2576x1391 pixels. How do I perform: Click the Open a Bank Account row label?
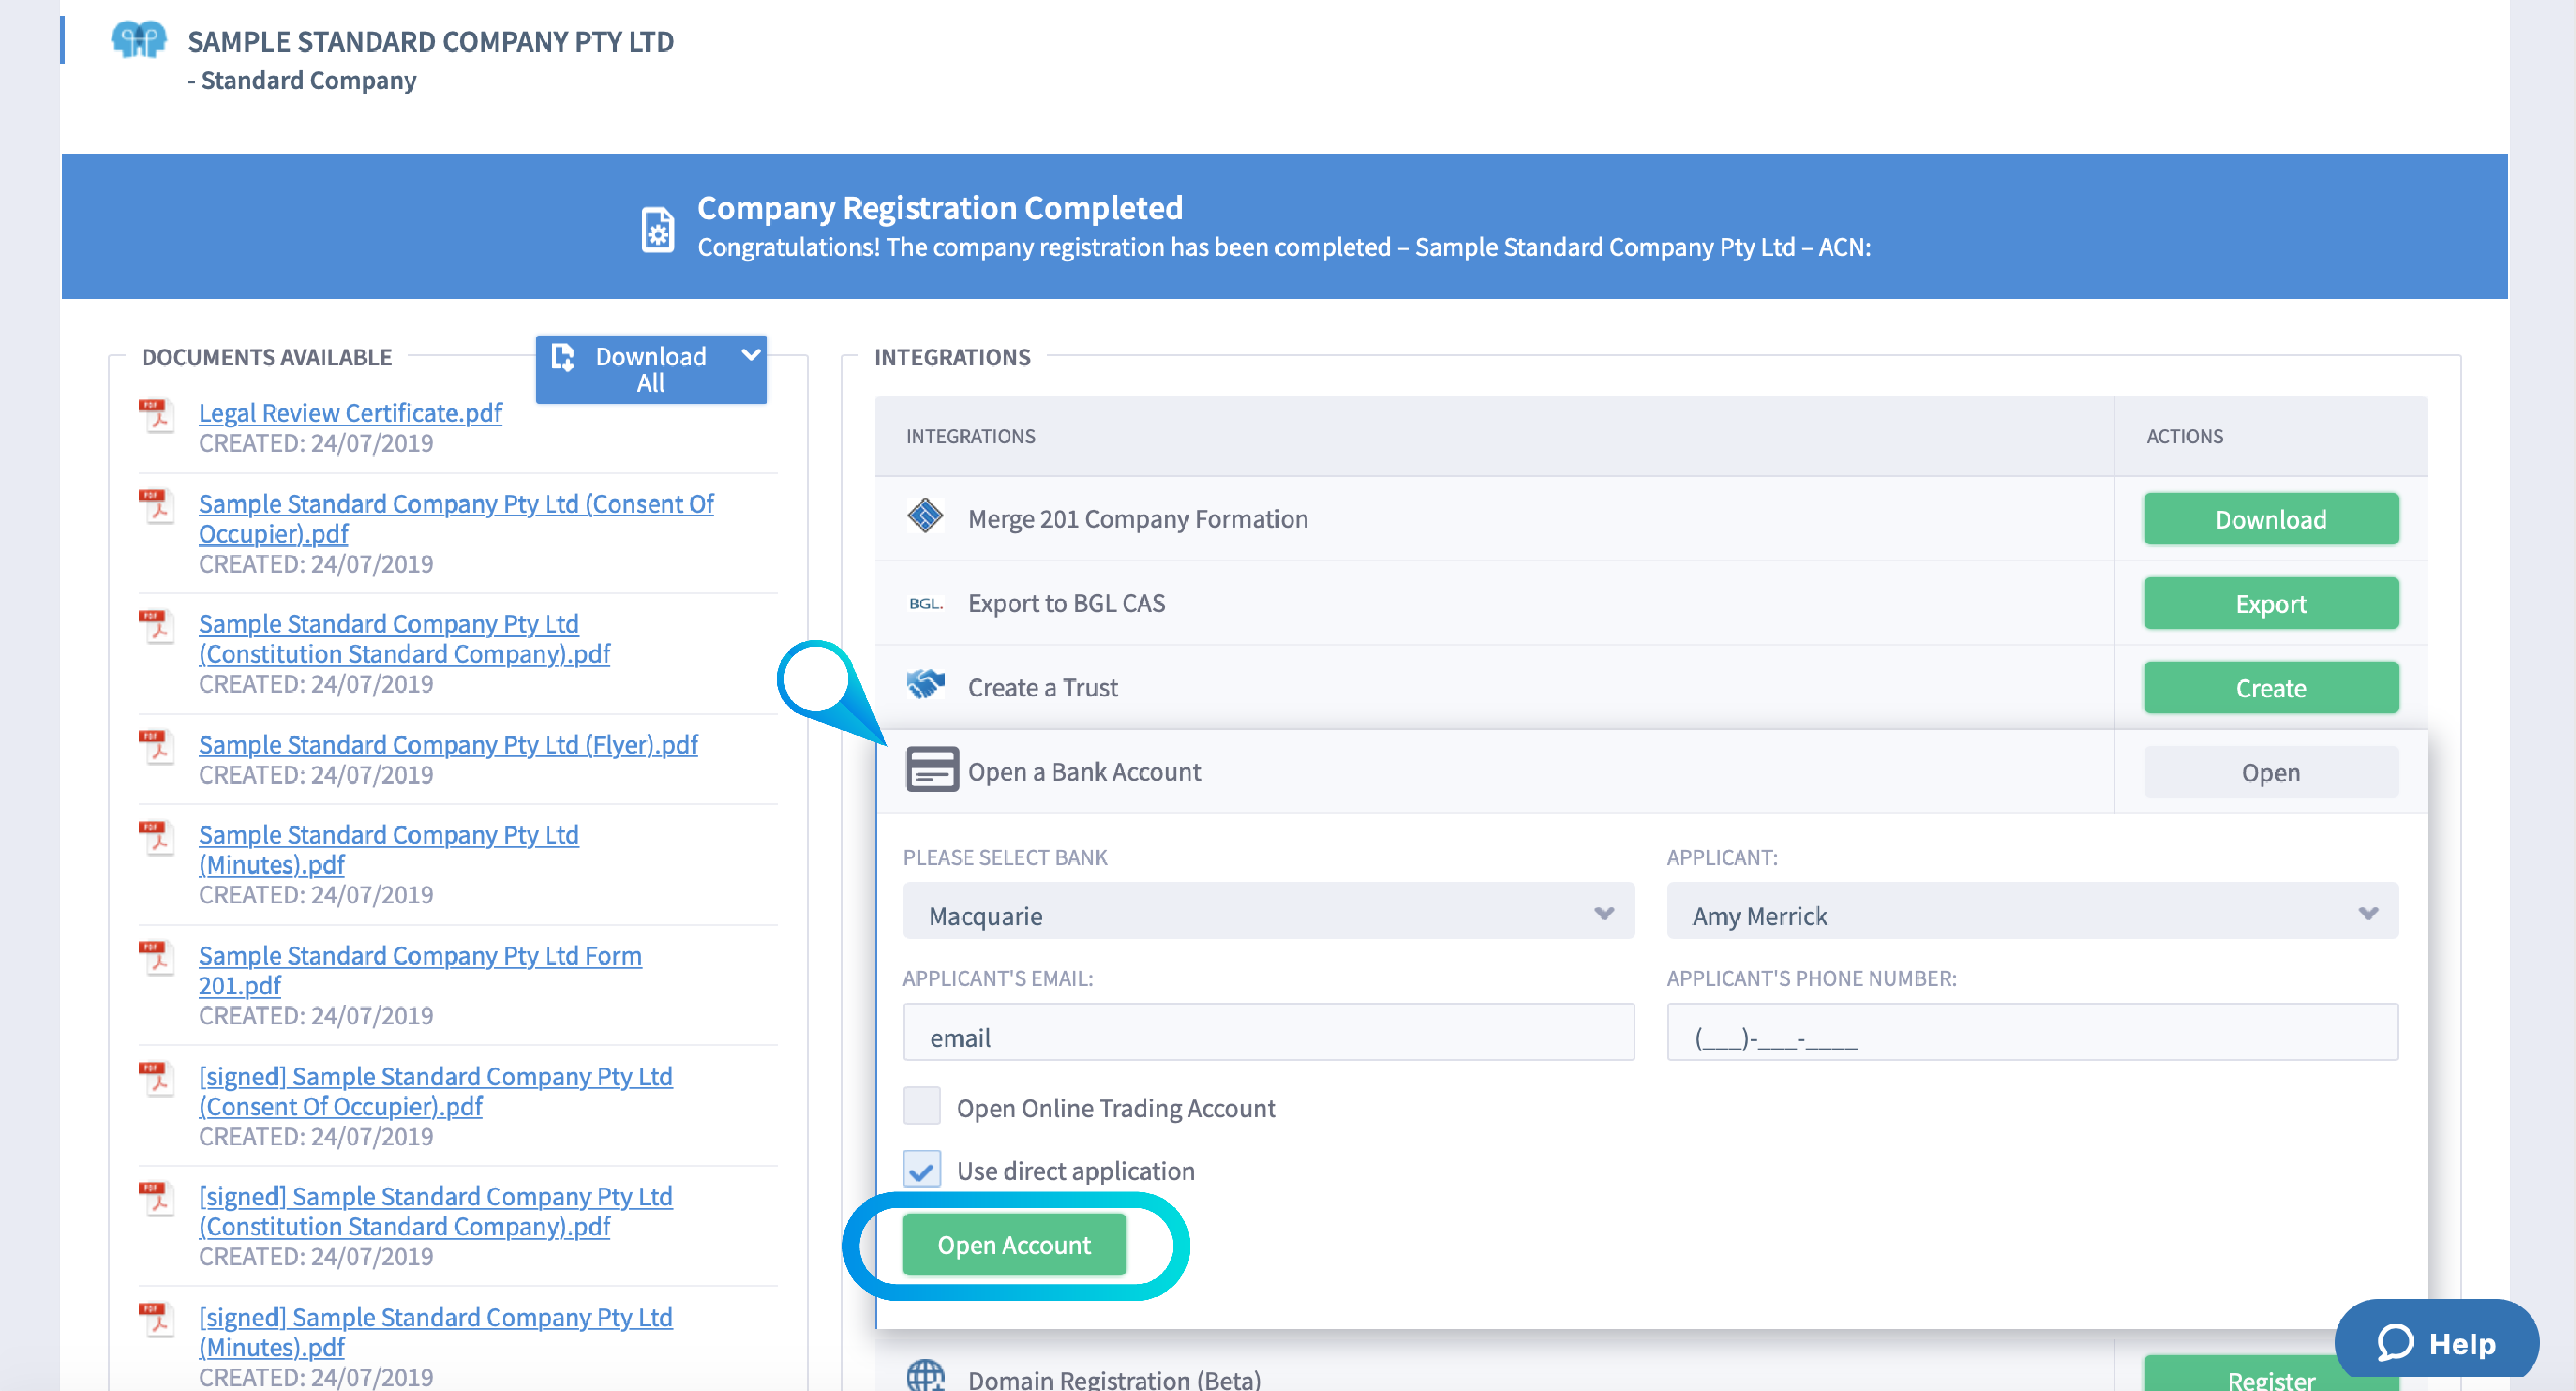tap(1084, 772)
